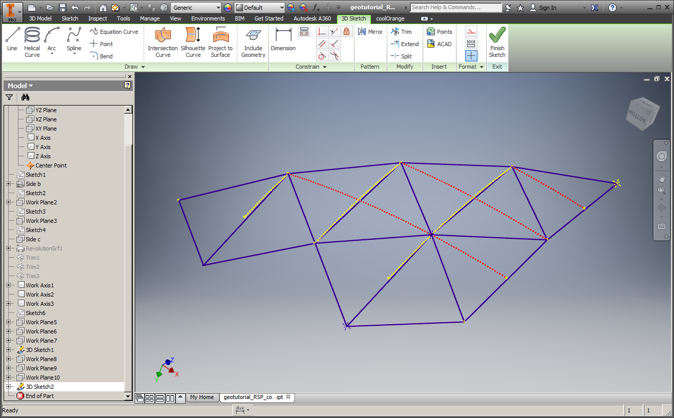Open the appearance color wheel
The height and width of the screenshot is (418, 674).
(228, 8)
